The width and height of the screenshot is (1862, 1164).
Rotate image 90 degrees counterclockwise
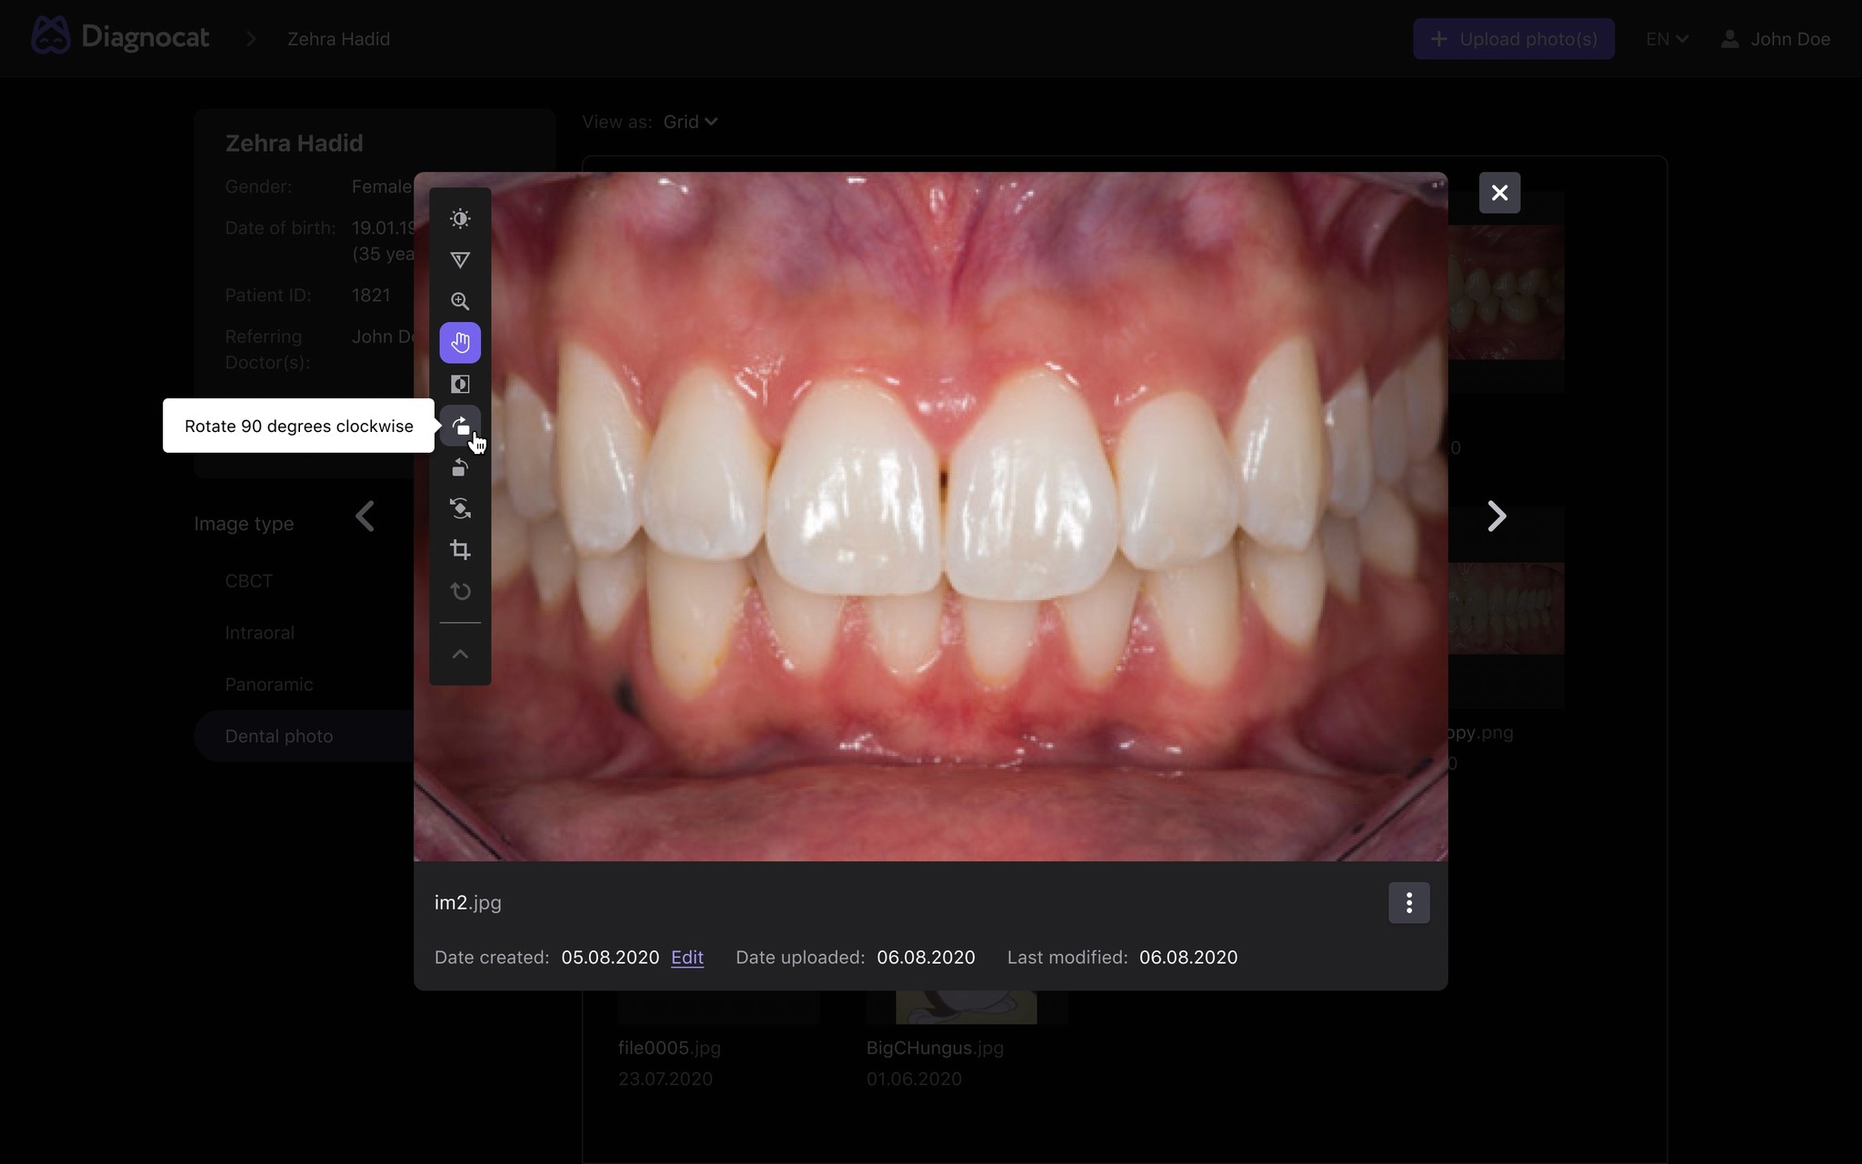460,467
